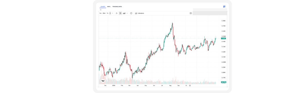Select the D daily timeframe
Image resolution: width=297 pixels, height=93 pixels.
110,13
